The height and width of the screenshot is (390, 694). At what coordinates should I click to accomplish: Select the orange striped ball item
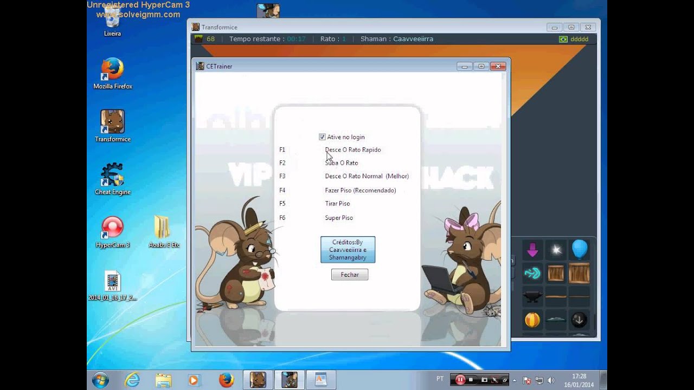click(532, 320)
